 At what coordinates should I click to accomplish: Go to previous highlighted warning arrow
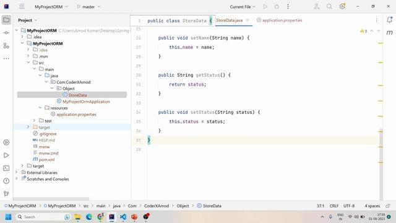pos(372,31)
